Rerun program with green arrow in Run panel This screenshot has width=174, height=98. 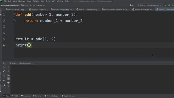pos(4,67)
